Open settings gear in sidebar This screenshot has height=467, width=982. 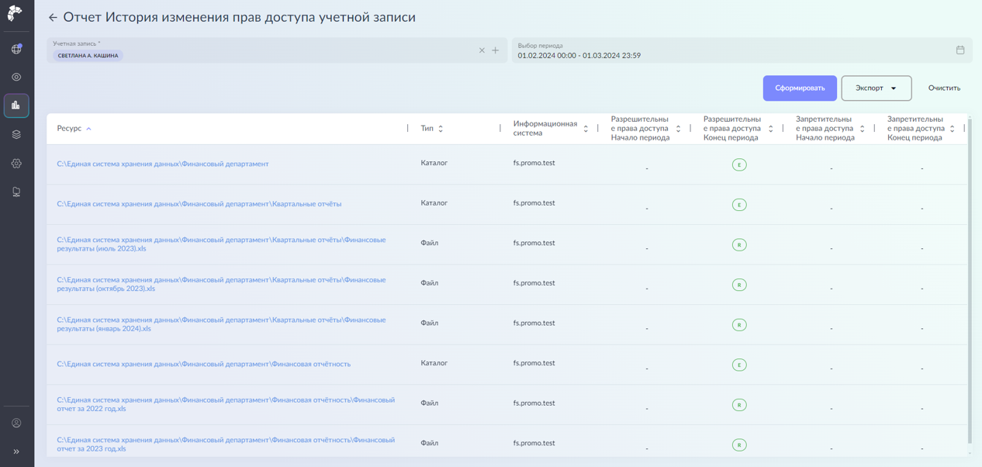point(16,164)
